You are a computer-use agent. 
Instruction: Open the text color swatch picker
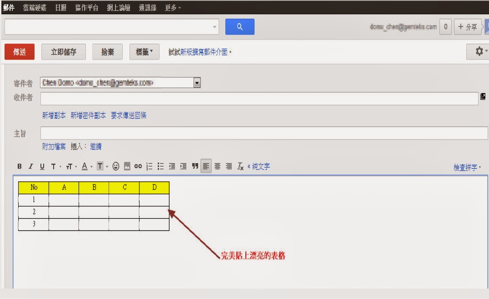point(85,166)
